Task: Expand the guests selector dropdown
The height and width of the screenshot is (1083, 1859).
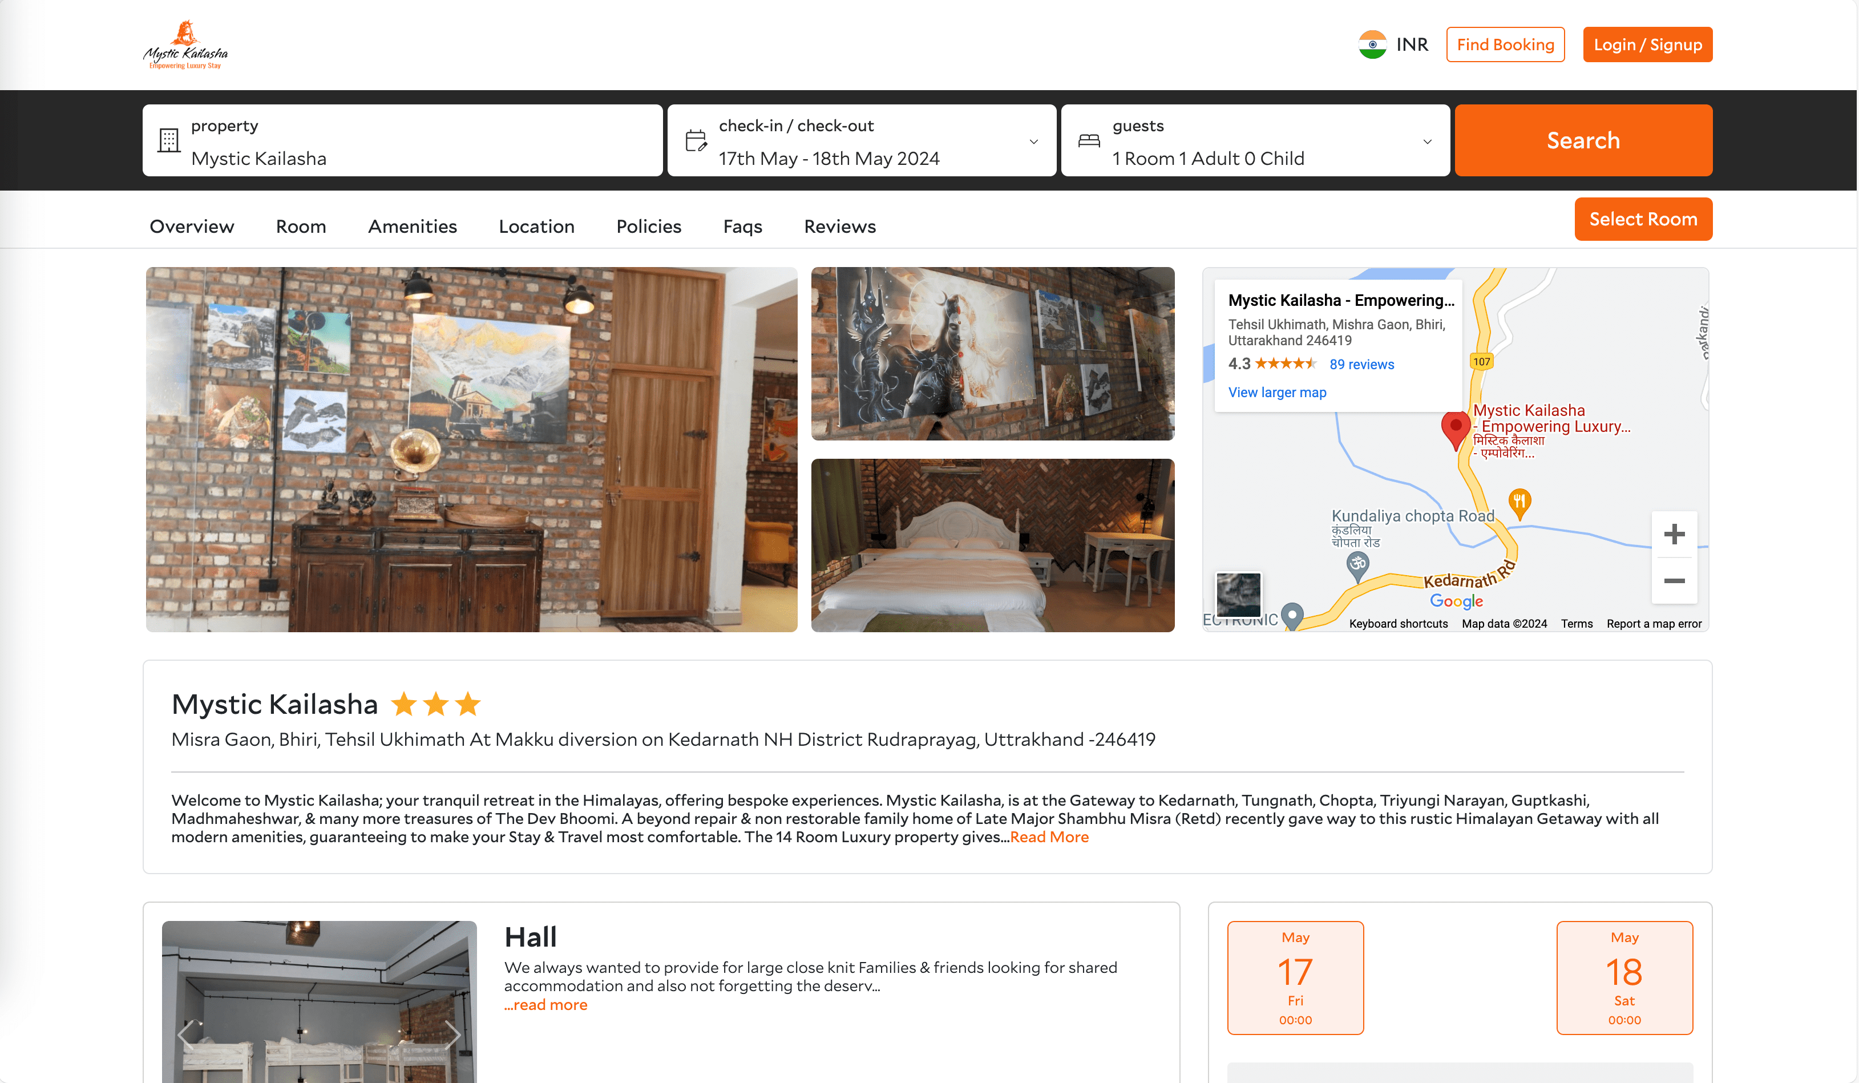Action: pos(1426,142)
